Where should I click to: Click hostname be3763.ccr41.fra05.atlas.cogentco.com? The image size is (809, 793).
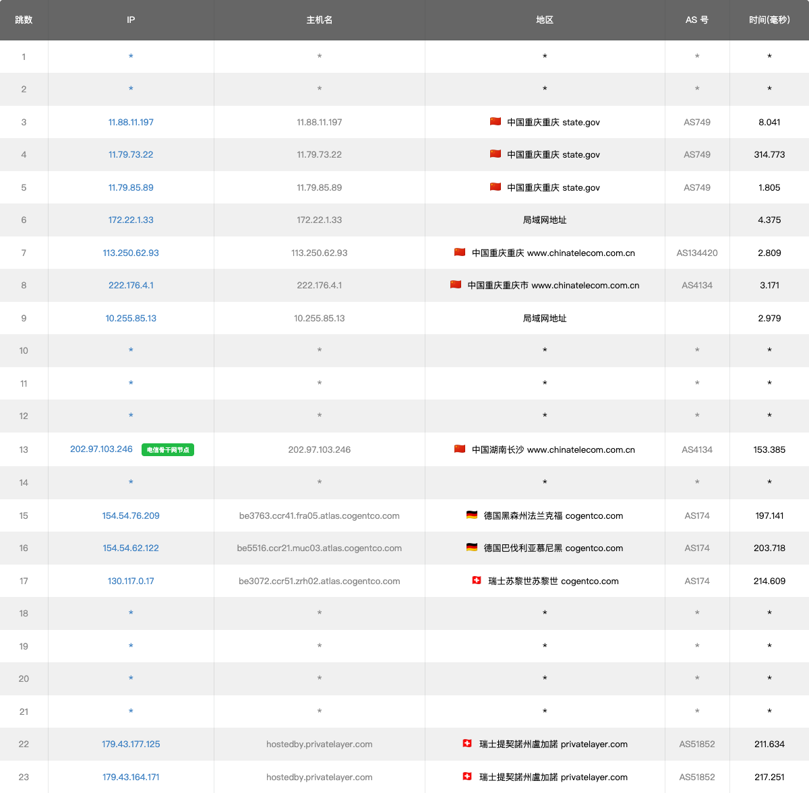point(320,516)
